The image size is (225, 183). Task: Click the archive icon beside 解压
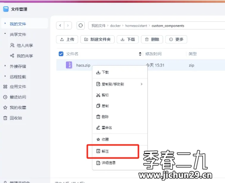coord(98,151)
